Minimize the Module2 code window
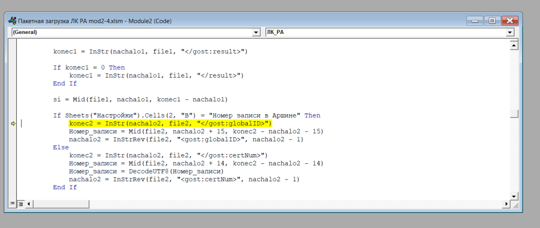Viewport: 540px width, 228px height. click(475, 21)
